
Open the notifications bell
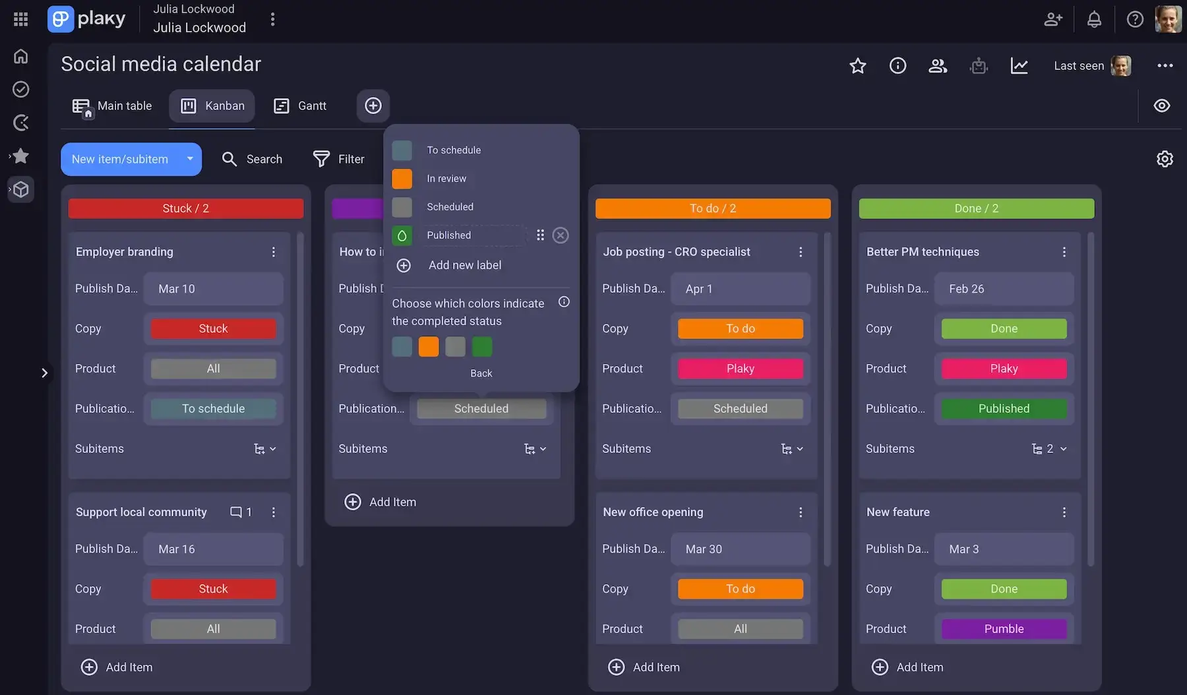[1094, 19]
